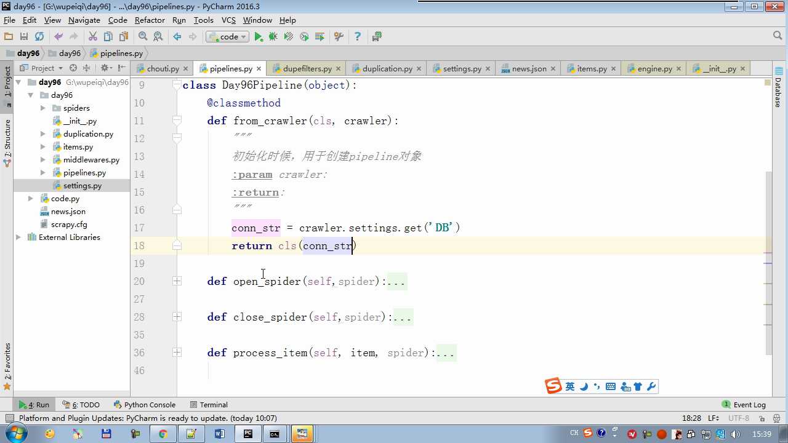Click the Synchronize toolbar icon

pos(39,37)
